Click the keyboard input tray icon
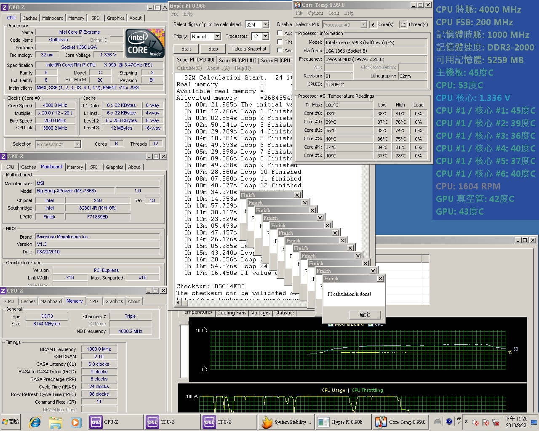The width and height of the screenshot is (539, 431). pyautogui.click(x=438, y=422)
